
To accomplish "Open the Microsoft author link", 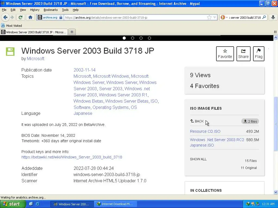I will point(36,58).
